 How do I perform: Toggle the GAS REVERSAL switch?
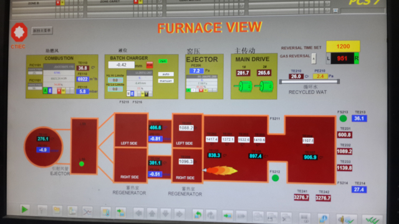314,58
